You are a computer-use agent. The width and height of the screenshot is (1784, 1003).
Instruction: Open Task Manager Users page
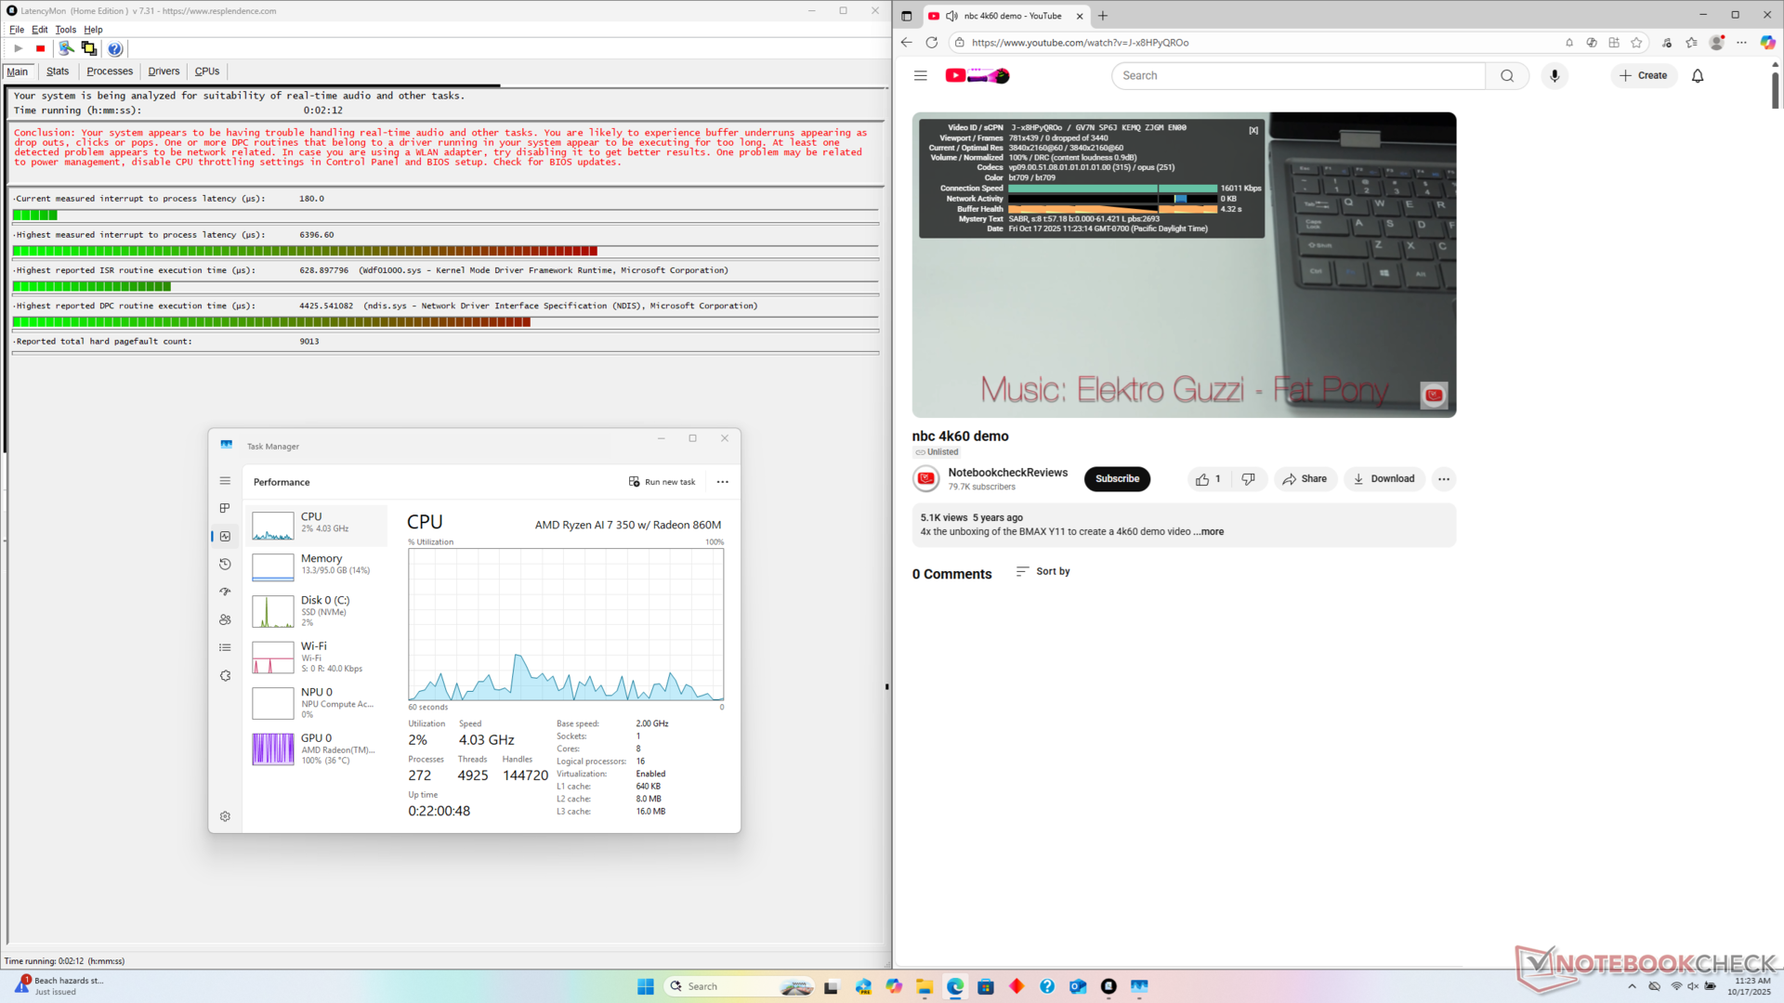(x=225, y=619)
